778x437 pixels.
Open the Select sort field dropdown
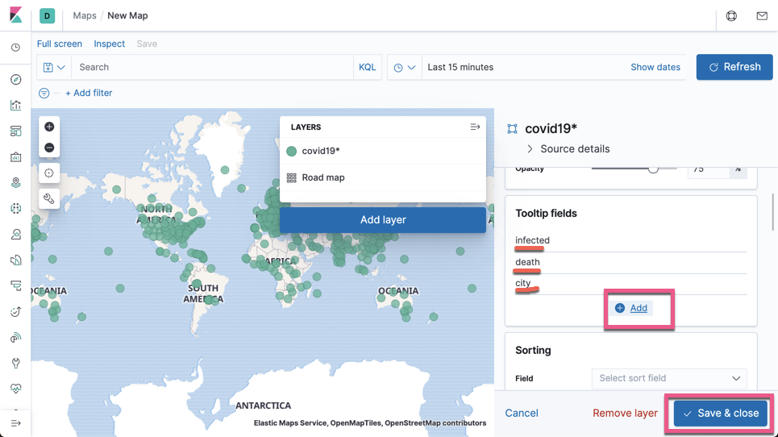tap(669, 378)
